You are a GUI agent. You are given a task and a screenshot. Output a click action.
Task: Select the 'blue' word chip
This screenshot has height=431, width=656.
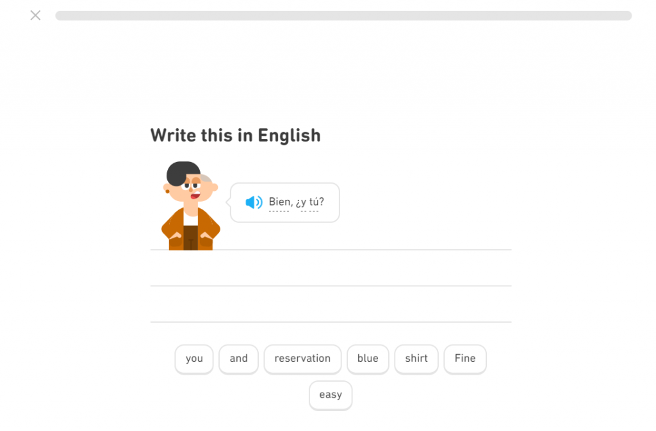[x=368, y=359]
